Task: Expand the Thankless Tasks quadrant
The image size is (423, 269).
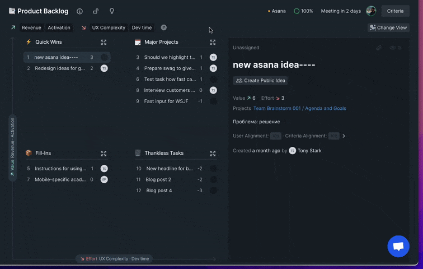Action: tap(213, 153)
